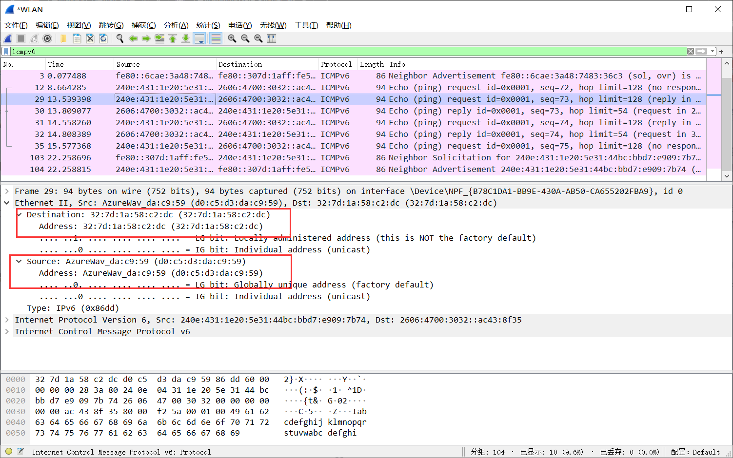Click the 配置: Default profile label
Screen dimensions: 733x458
coord(695,452)
